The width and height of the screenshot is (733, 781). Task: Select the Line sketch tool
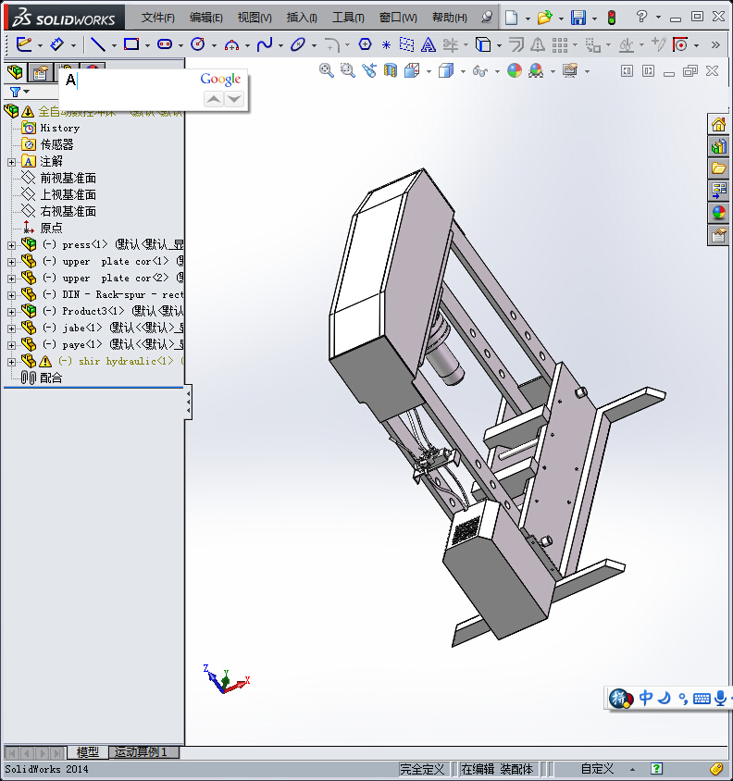[98, 44]
